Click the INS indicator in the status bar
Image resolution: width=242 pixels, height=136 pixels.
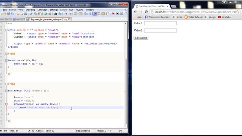pos(121,131)
